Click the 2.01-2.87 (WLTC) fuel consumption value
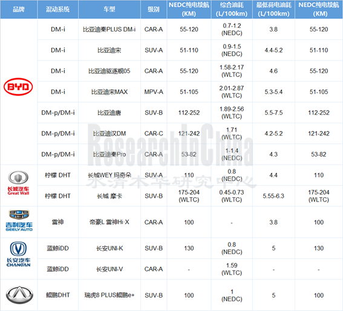Viewport: 343px width, 311px height. [232, 92]
